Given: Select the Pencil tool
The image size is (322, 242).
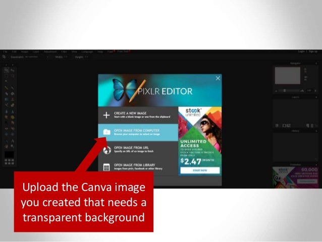Looking at the screenshot, I should [x=7, y=88].
